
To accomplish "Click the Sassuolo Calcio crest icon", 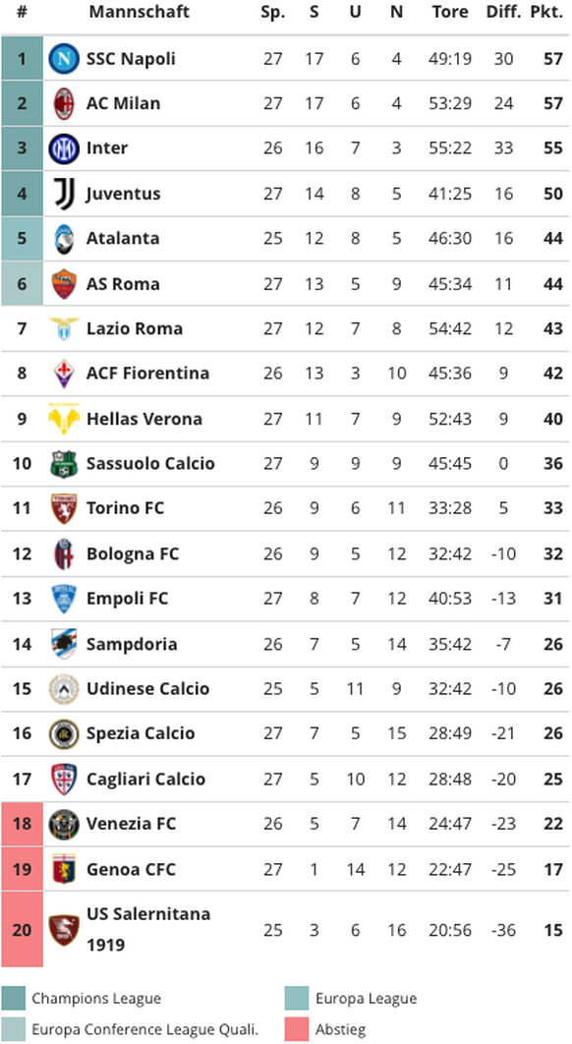I will click(64, 463).
